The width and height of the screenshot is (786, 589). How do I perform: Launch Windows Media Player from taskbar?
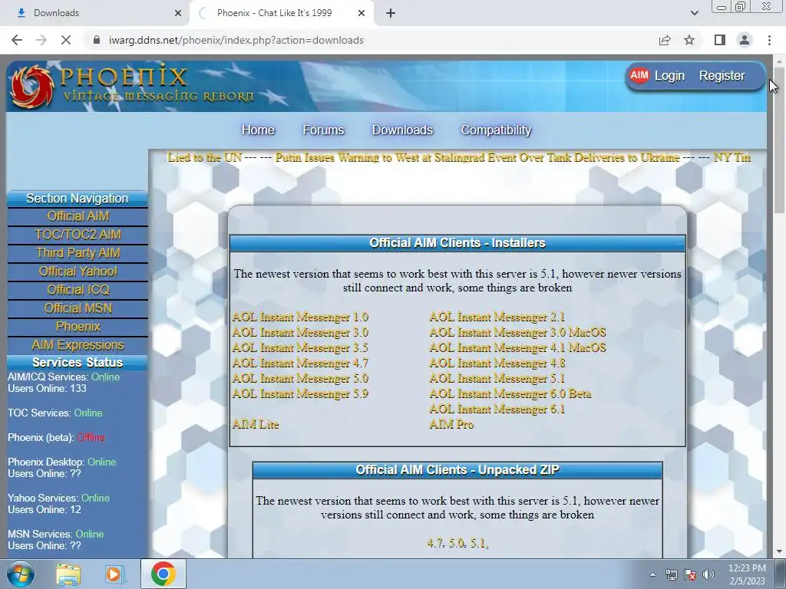click(115, 574)
